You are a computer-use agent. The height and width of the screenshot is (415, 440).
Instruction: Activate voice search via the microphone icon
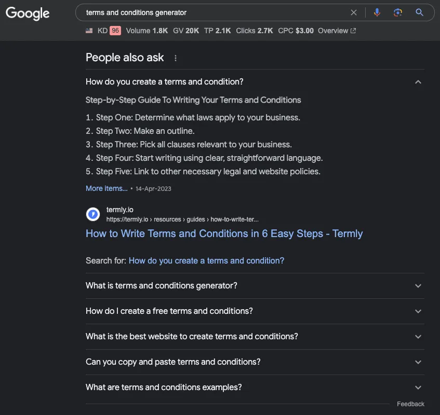377,12
